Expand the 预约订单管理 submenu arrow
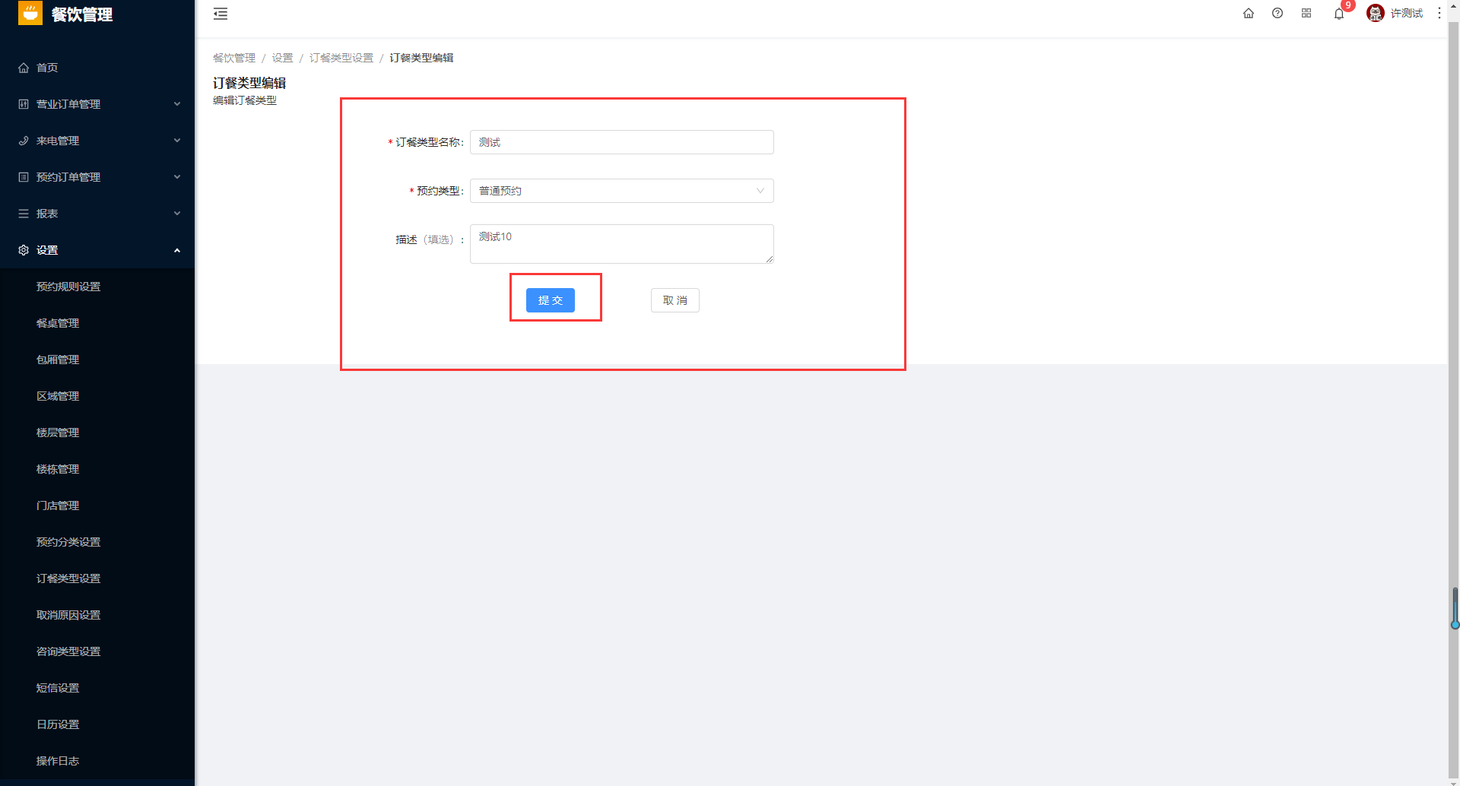The width and height of the screenshot is (1460, 786). (177, 177)
